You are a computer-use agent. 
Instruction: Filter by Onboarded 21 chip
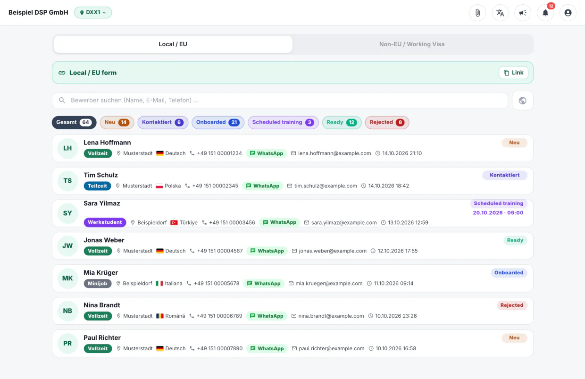tap(218, 123)
